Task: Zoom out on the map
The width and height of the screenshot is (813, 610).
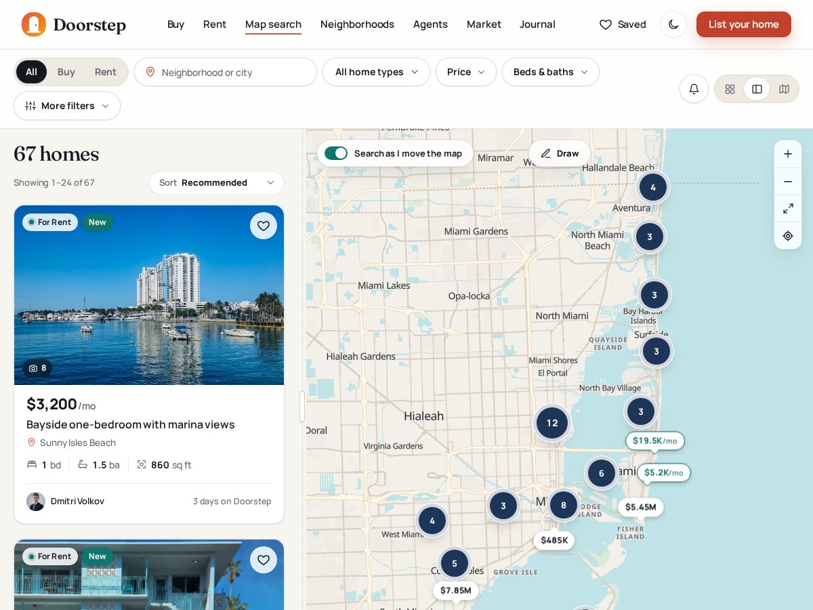Action: [x=788, y=182]
